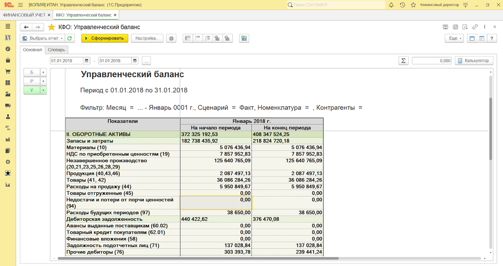Open favorites star in title bar
Viewport: 503px width, 266px height.
[x=413, y=5]
